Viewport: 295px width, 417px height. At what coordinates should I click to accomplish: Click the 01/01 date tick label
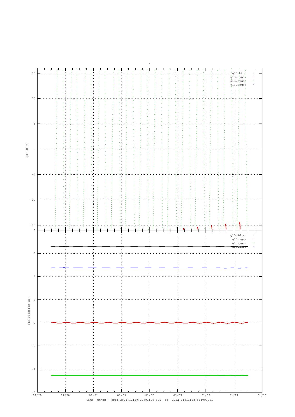(93, 395)
